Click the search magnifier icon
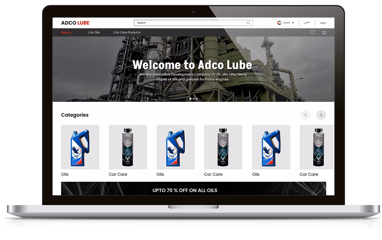The height and width of the screenshot is (240, 382). [x=248, y=23]
